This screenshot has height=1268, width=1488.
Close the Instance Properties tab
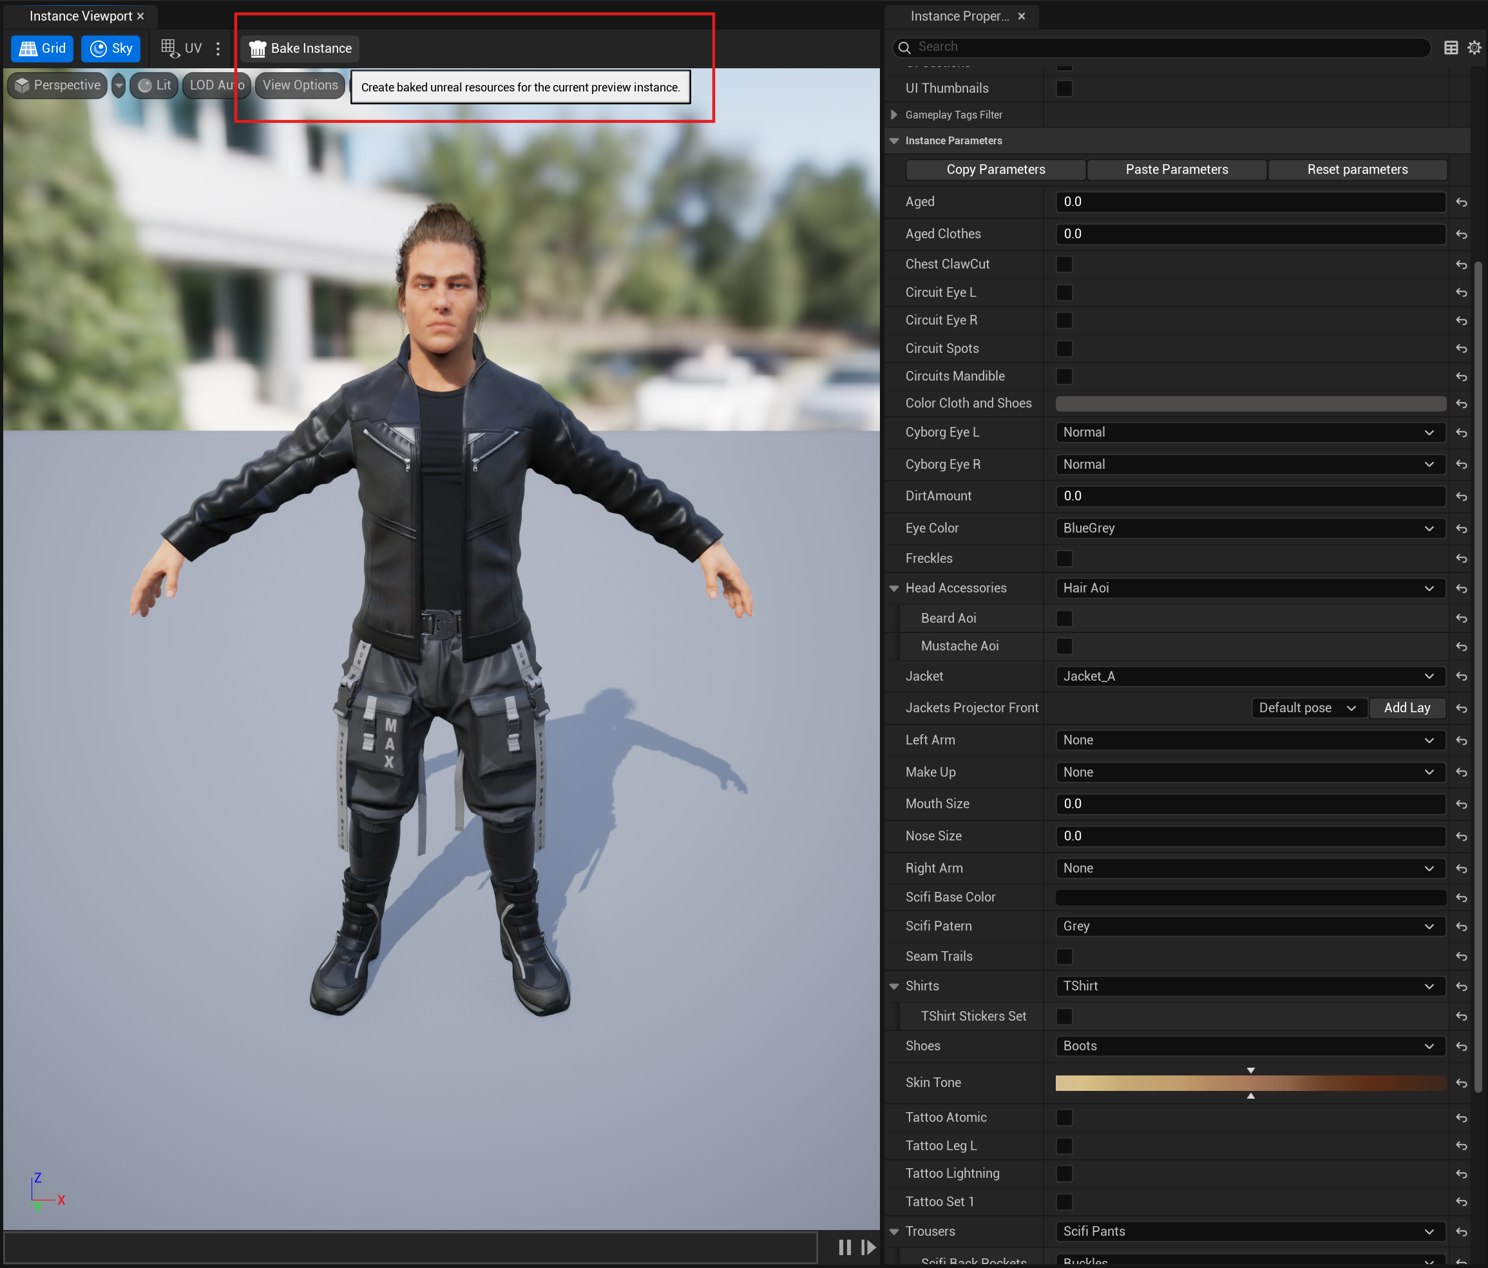point(1021,16)
